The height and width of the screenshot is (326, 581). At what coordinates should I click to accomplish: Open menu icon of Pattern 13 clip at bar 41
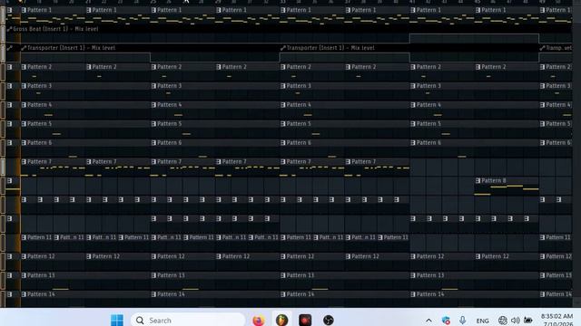pyautogui.click(x=413, y=275)
